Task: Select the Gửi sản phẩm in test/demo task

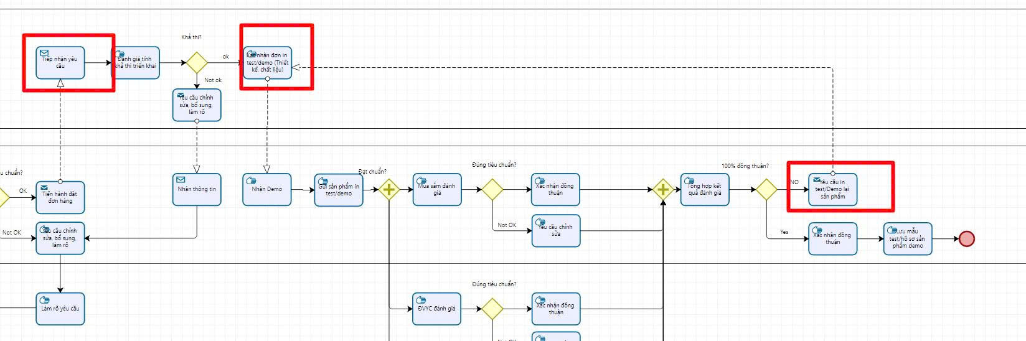Action: (x=339, y=190)
